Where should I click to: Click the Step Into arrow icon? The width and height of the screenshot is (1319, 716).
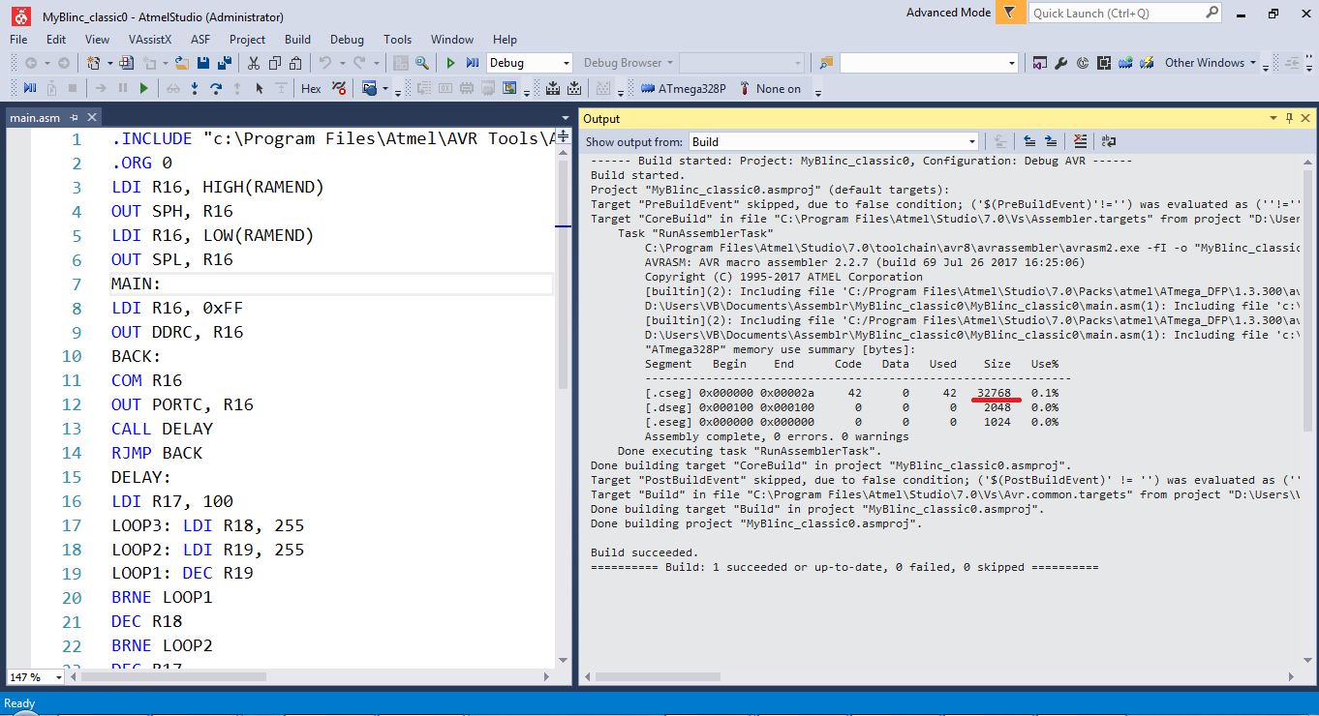[195, 88]
